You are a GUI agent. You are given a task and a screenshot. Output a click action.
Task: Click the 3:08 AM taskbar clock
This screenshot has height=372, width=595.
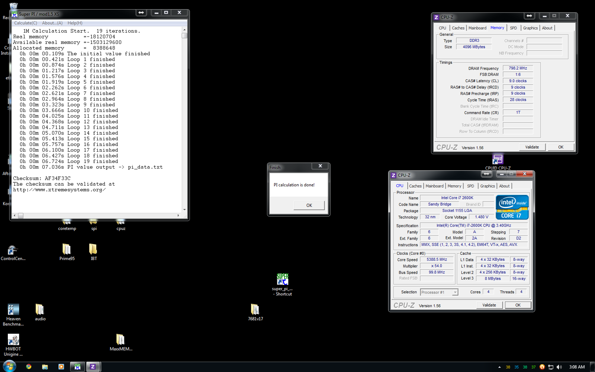(577, 367)
